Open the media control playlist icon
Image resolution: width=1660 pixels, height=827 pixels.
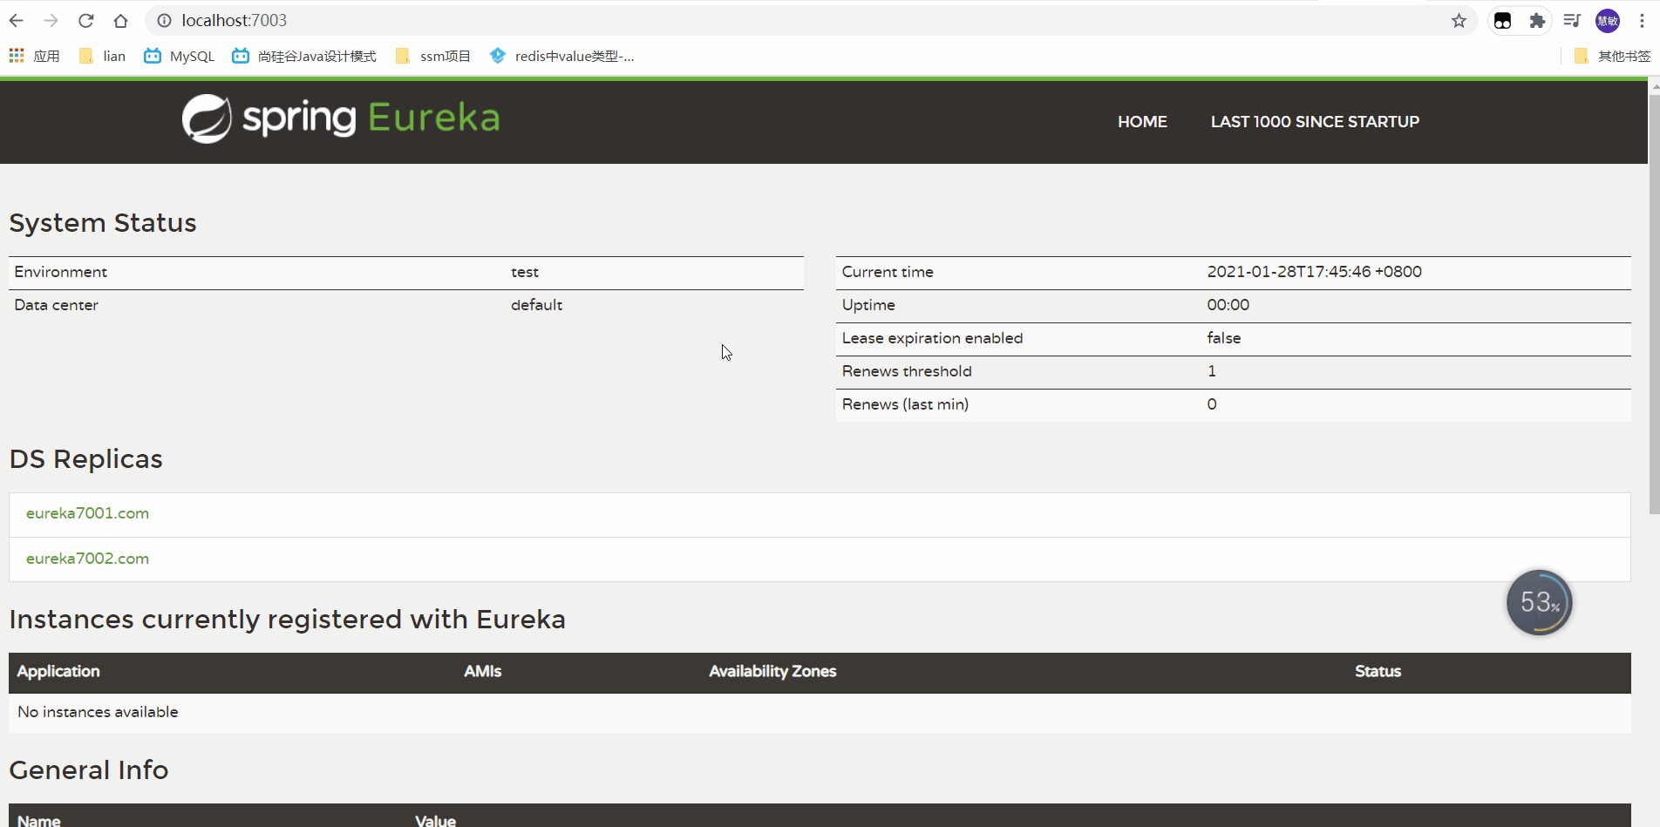[x=1572, y=21]
